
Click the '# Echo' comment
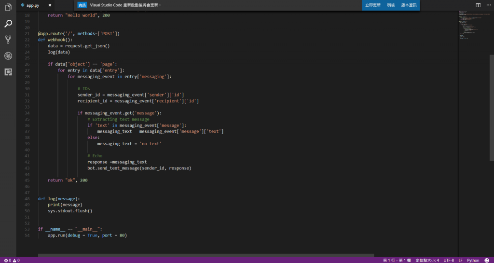coord(95,156)
